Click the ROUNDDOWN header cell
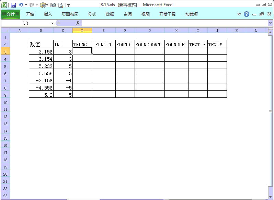 point(150,44)
